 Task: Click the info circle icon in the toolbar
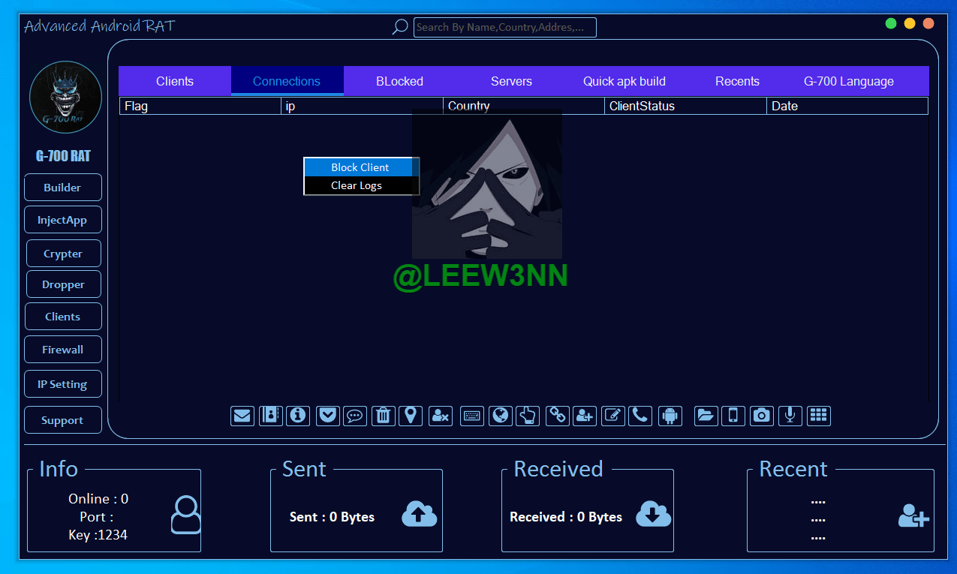pos(299,416)
